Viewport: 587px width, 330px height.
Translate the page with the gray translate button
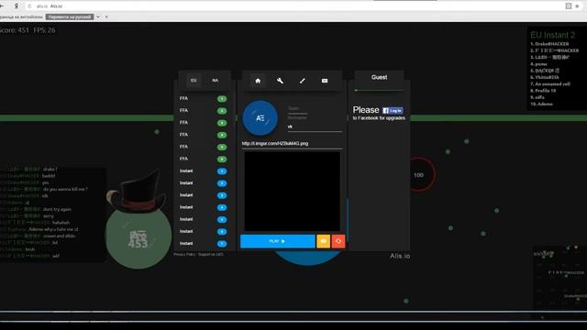(x=70, y=16)
